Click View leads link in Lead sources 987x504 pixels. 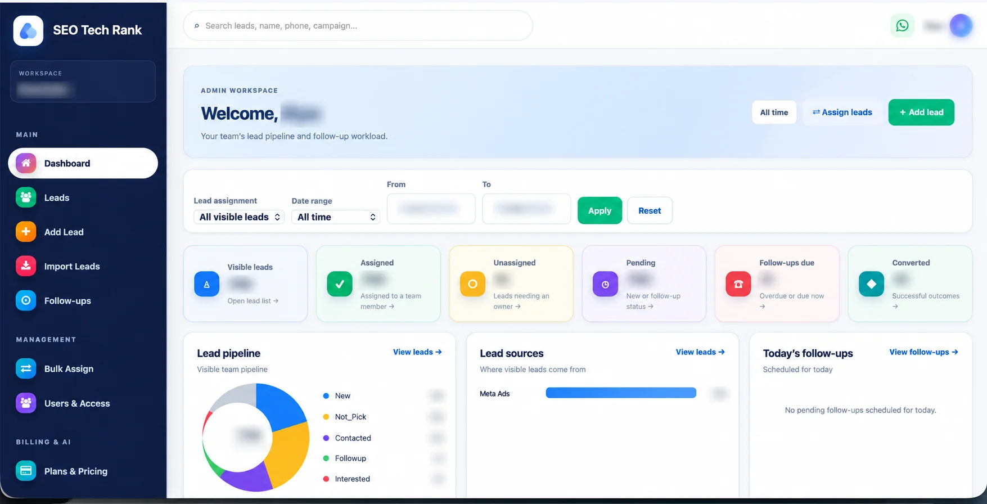point(700,352)
